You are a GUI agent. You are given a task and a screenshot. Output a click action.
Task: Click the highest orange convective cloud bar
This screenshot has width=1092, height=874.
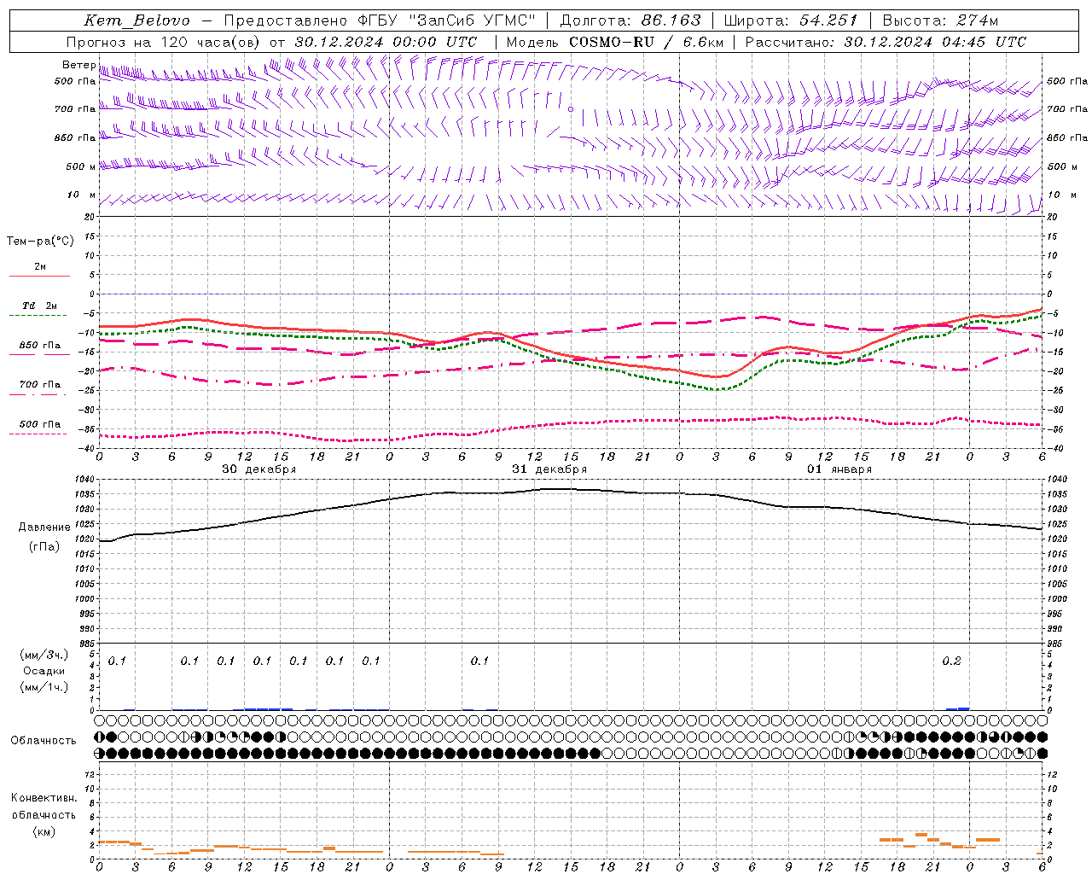921,835
